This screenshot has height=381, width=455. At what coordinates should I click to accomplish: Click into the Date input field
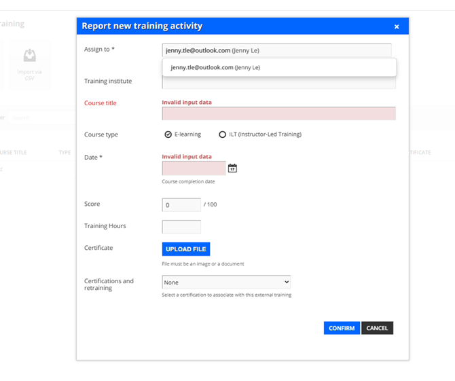coord(194,168)
